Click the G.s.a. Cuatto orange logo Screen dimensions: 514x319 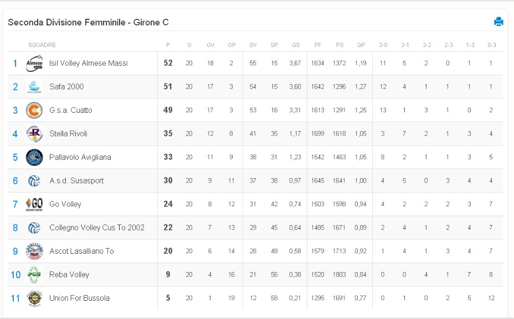point(34,110)
